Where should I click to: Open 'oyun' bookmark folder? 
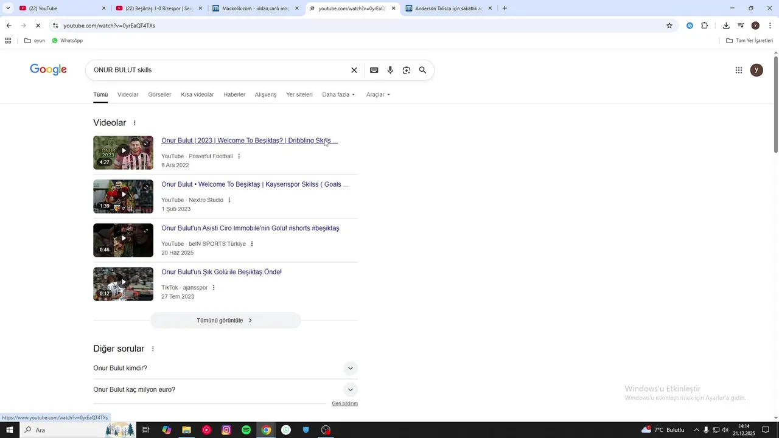coord(35,41)
